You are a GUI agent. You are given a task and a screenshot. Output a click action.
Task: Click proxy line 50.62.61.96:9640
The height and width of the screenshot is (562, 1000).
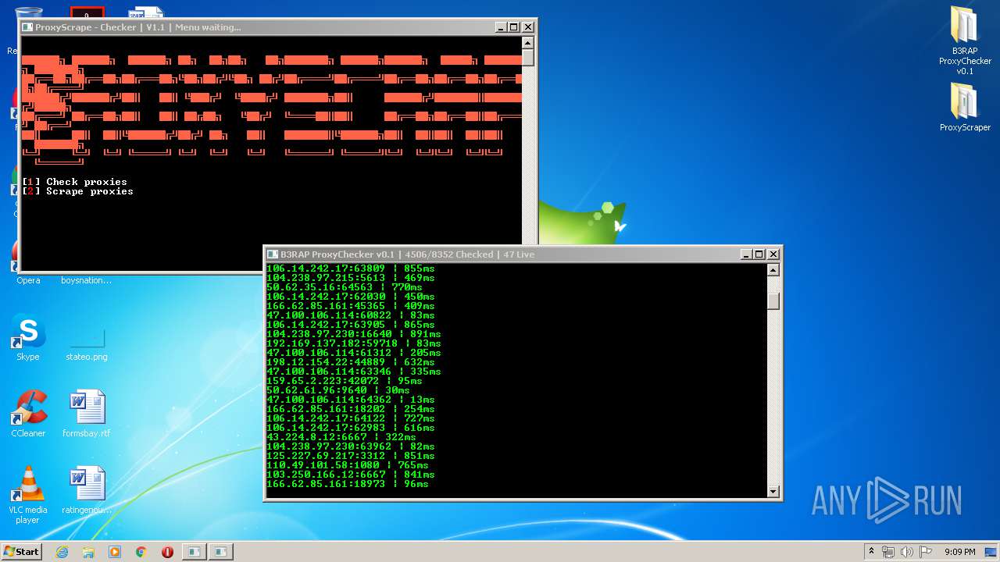tap(338, 390)
